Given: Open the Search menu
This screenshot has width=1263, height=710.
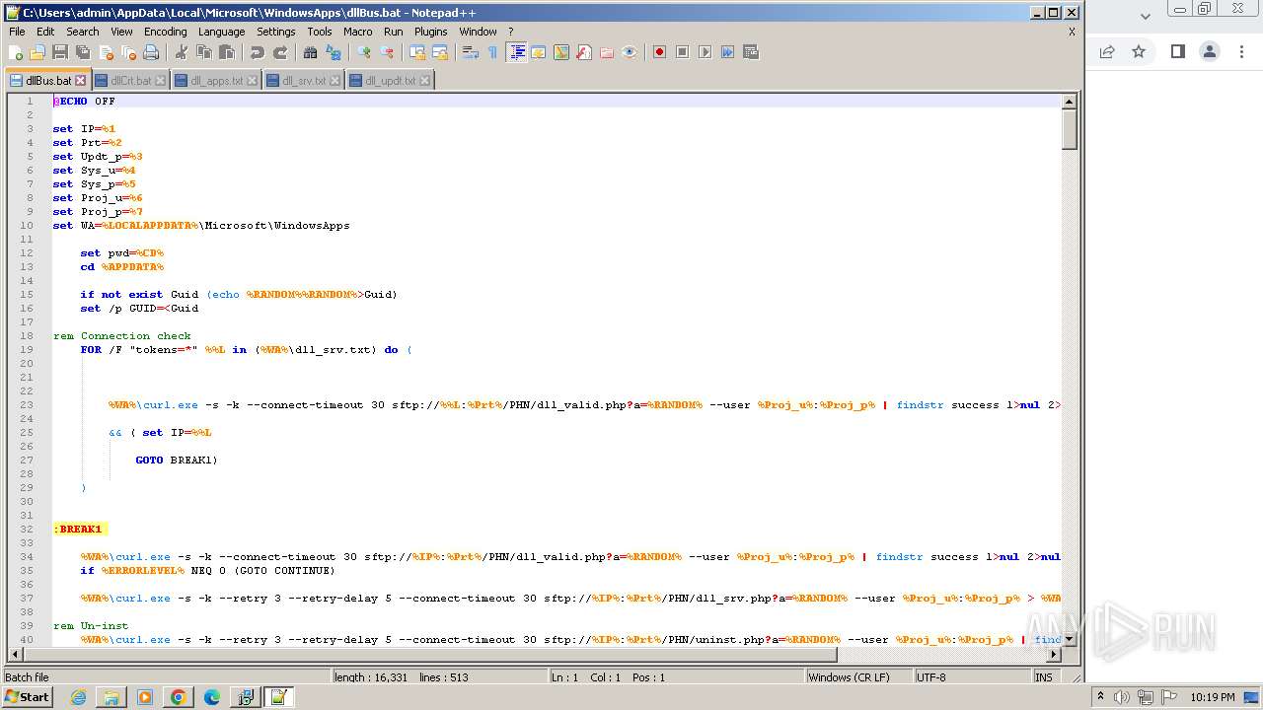Looking at the screenshot, I should point(82,32).
